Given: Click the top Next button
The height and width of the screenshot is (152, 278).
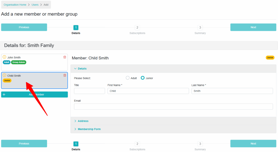Looking at the screenshot, I should [x=253, y=27].
